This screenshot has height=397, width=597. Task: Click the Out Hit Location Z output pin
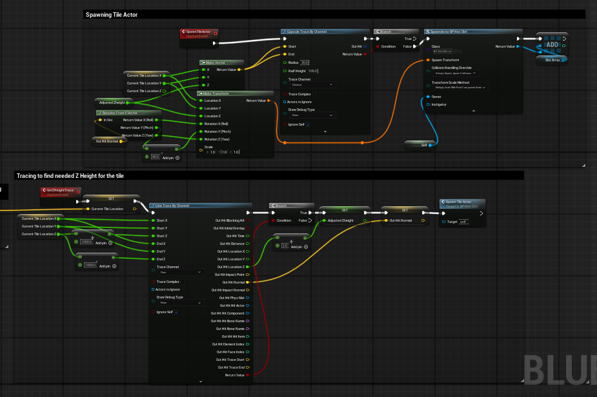pos(248,267)
